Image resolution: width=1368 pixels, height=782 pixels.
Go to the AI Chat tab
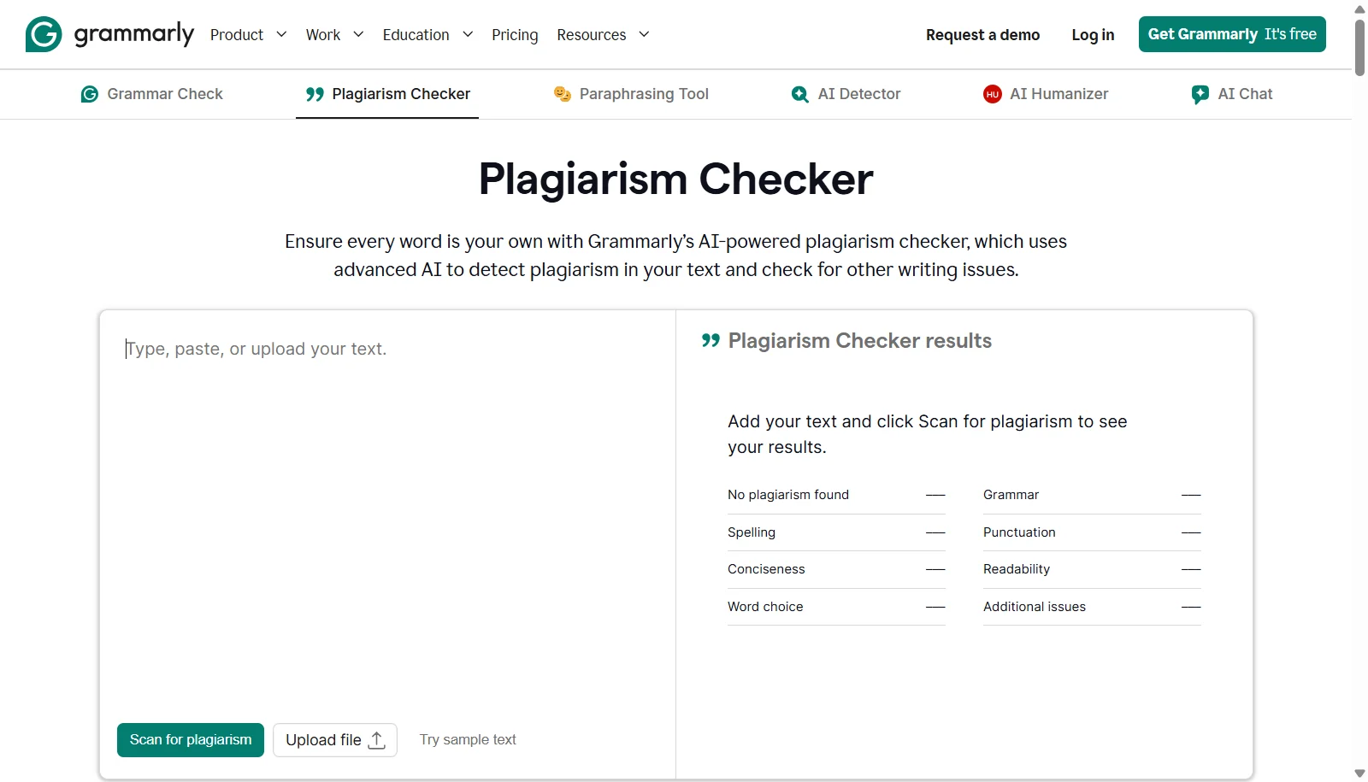pos(1232,94)
